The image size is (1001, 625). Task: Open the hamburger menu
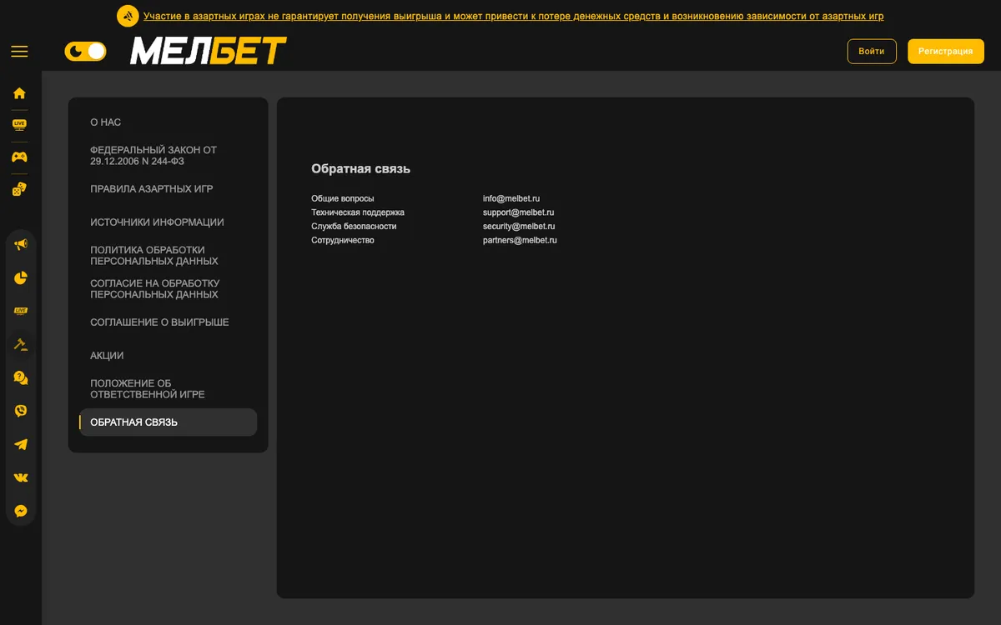point(19,52)
